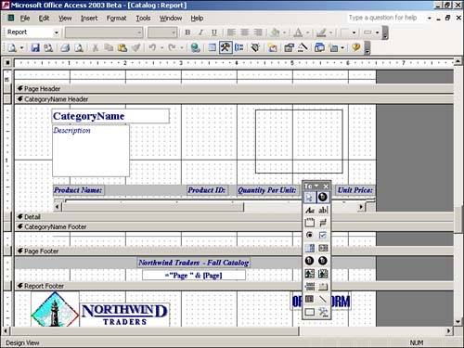Screen dimensions: 464x348
Task: Select the Report Footer section bar
Action: click(234, 286)
